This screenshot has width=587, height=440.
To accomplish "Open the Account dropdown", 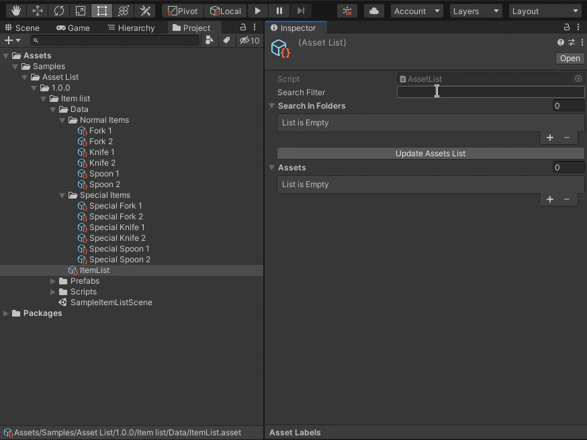I will (416, 11).
